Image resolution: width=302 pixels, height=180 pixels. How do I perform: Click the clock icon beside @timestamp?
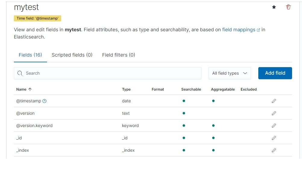[45, 101]
